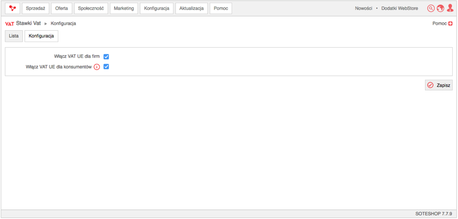Open the Nowości link

364,8
